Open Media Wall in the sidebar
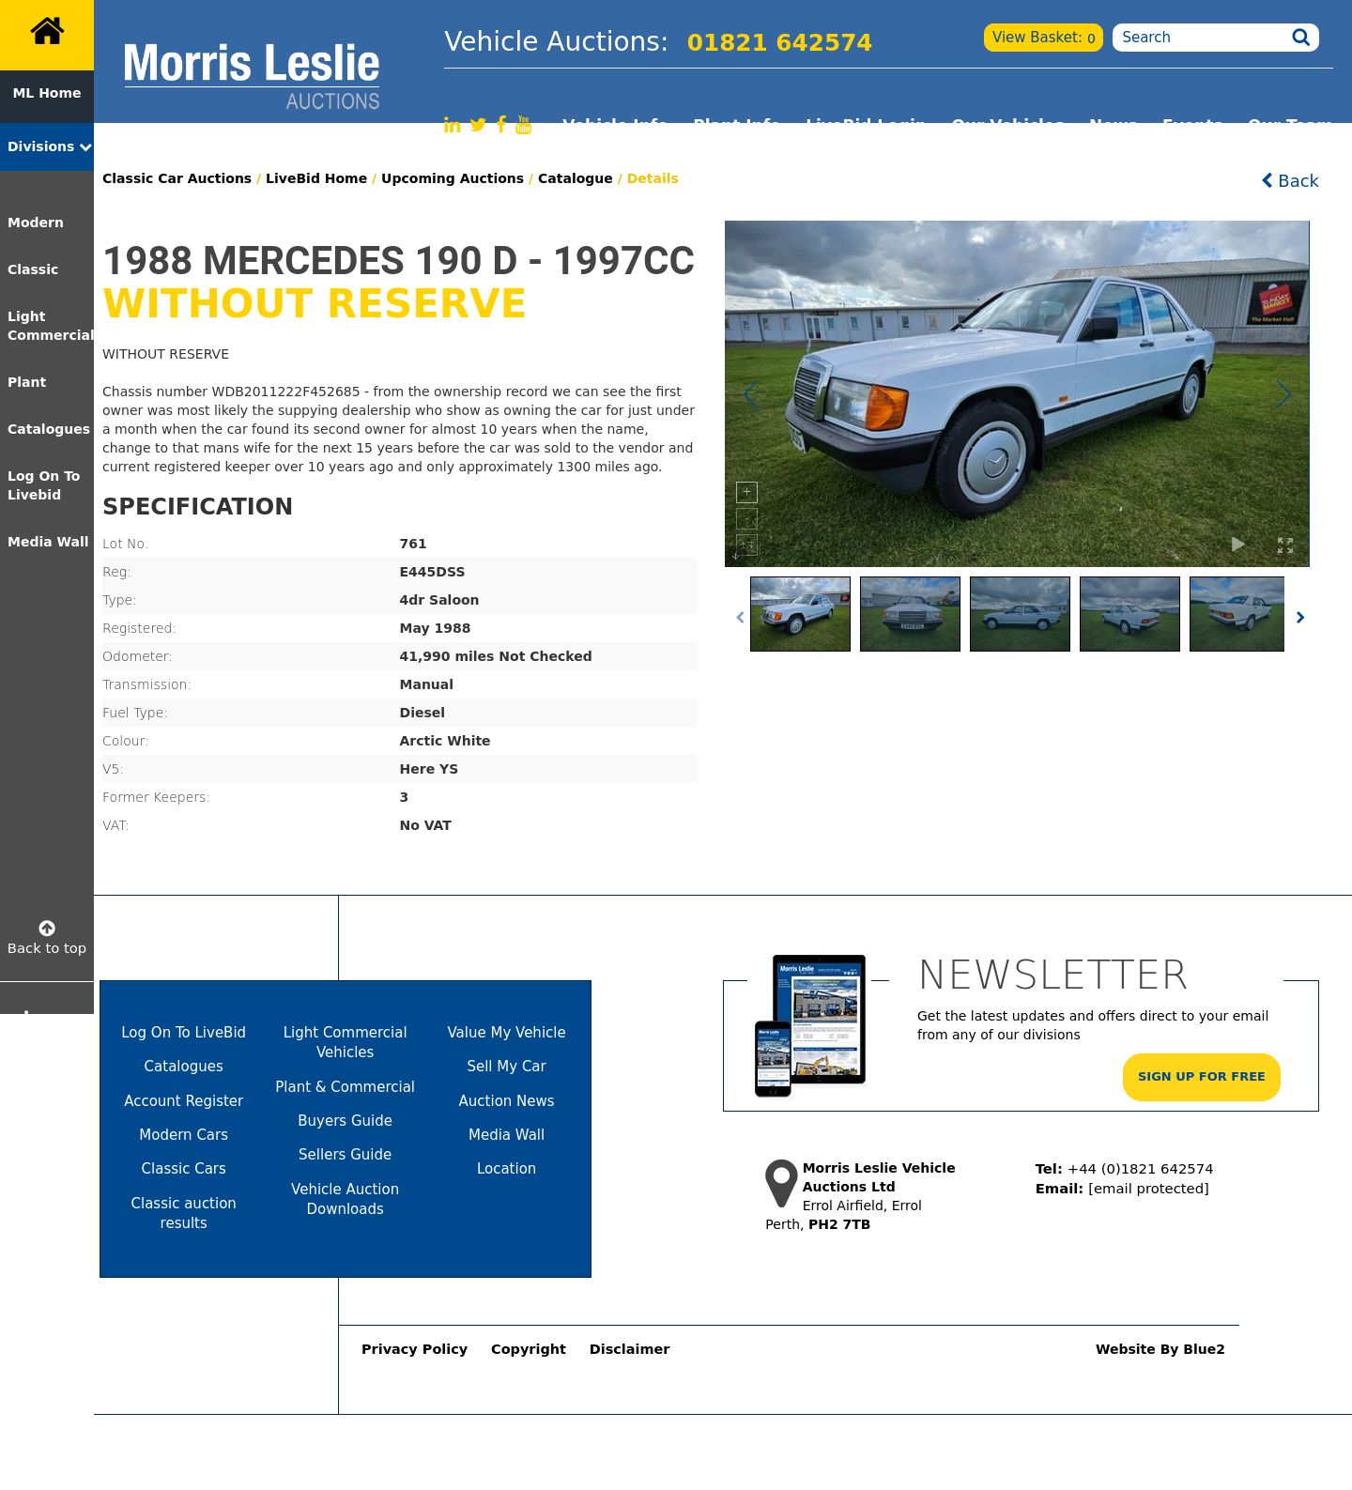Viewport: 1352px width, 1490px height. (x=48, y=542)
